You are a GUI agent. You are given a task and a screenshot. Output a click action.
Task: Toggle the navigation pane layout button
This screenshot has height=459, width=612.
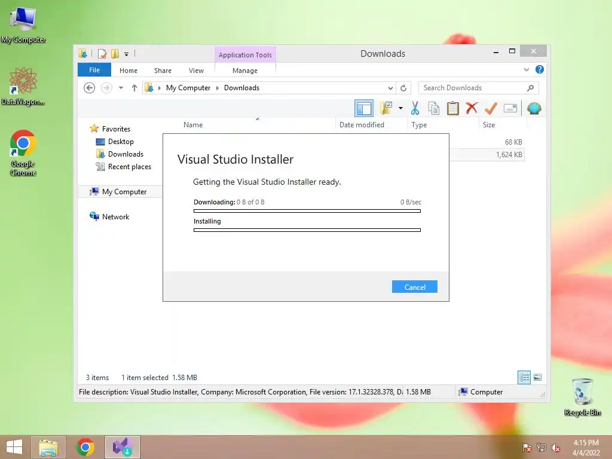click(364, 108)
